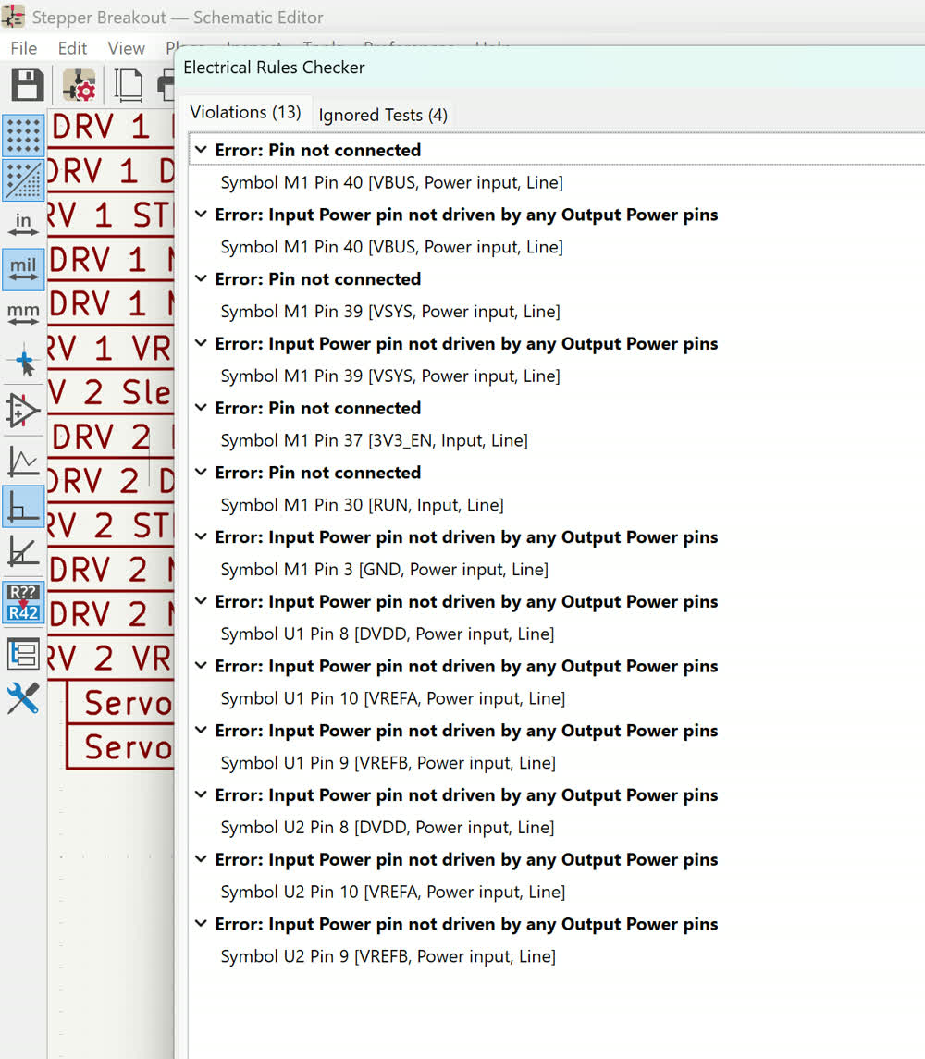
Task: Open wrench and screwdriver properties icon
Action: [23, 698]
